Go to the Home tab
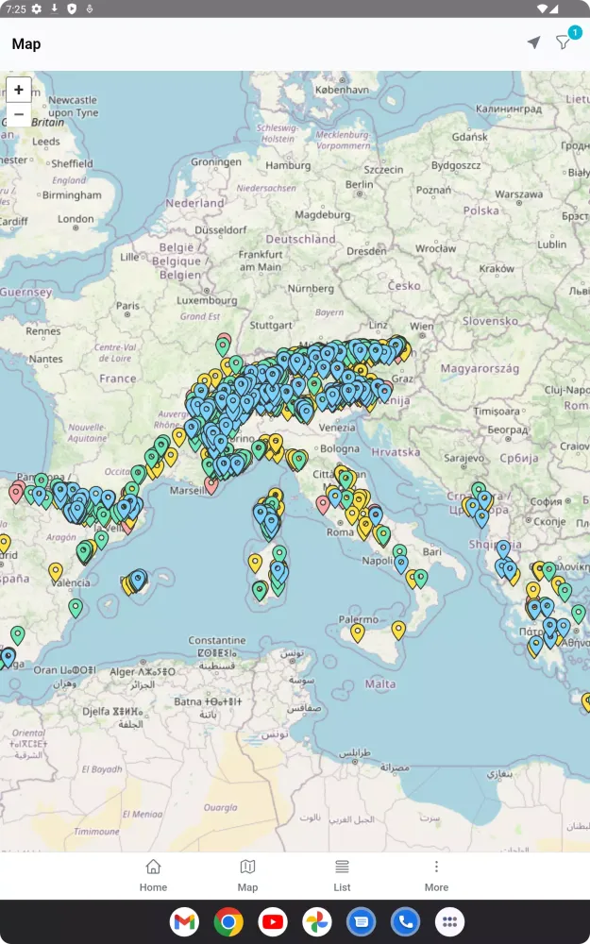Screen dimensions: 590x944 [x=153, y=875]
